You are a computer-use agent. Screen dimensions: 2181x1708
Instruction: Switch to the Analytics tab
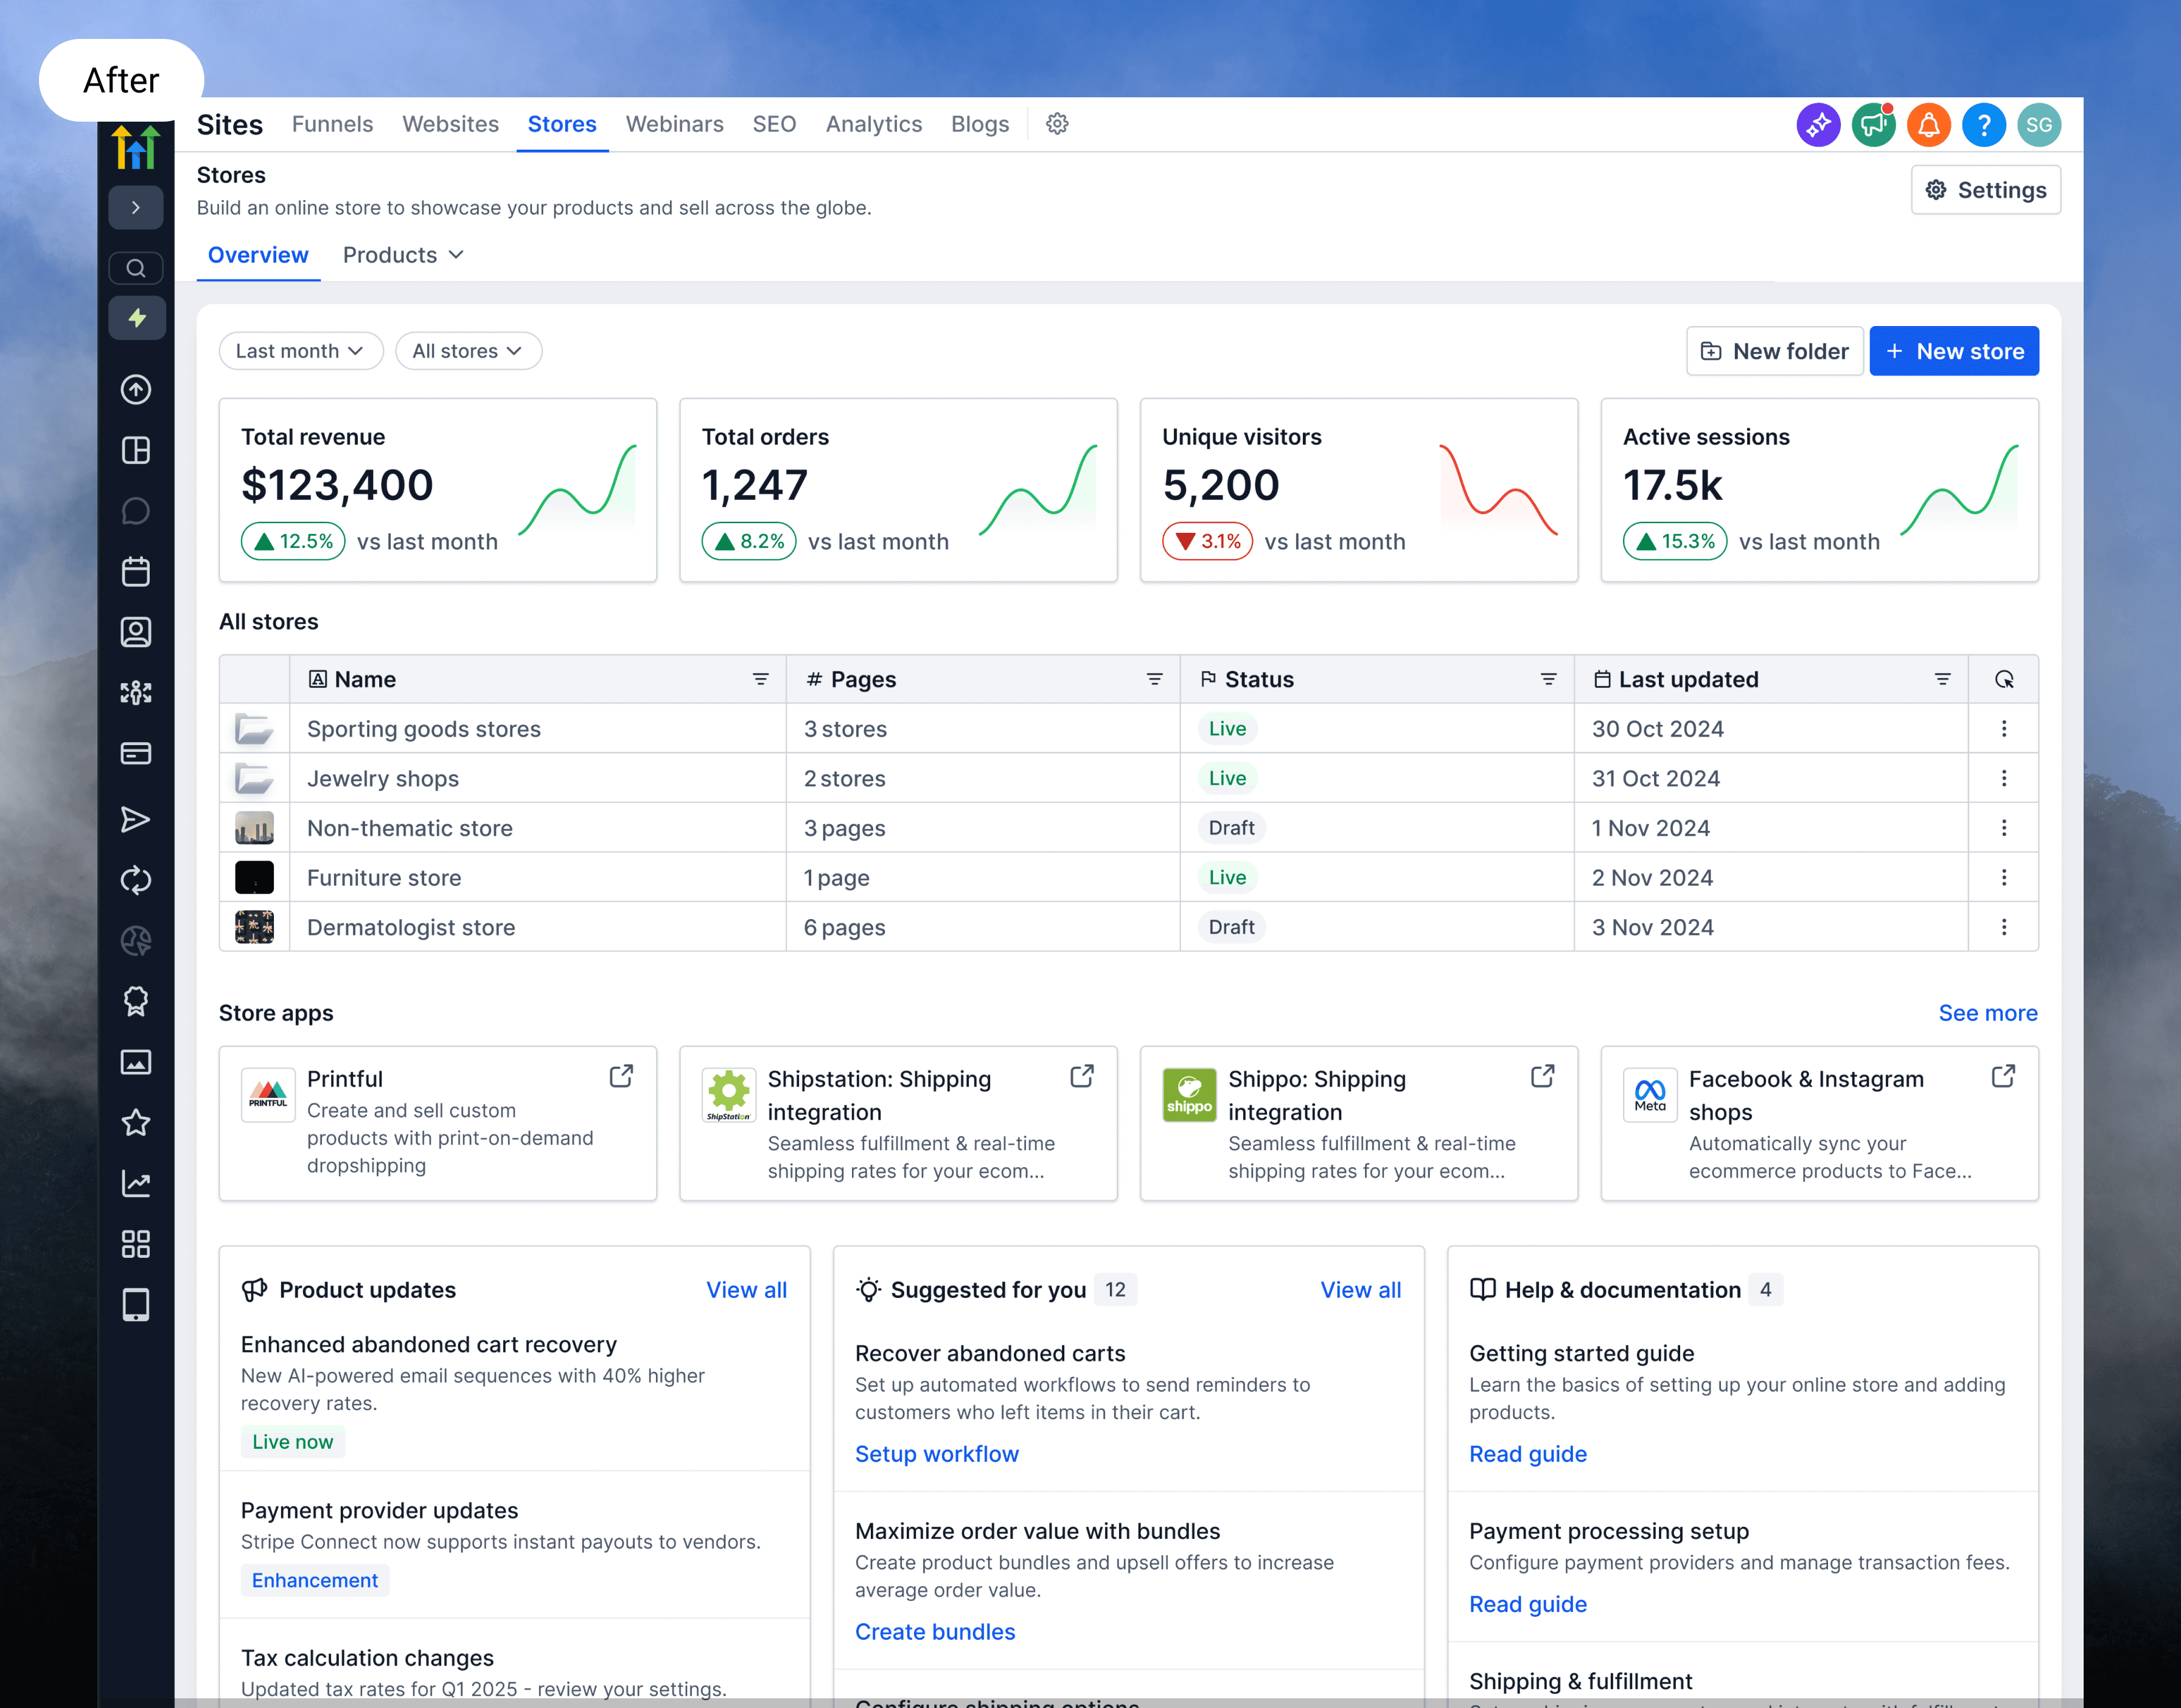click(x=873, y=124)
